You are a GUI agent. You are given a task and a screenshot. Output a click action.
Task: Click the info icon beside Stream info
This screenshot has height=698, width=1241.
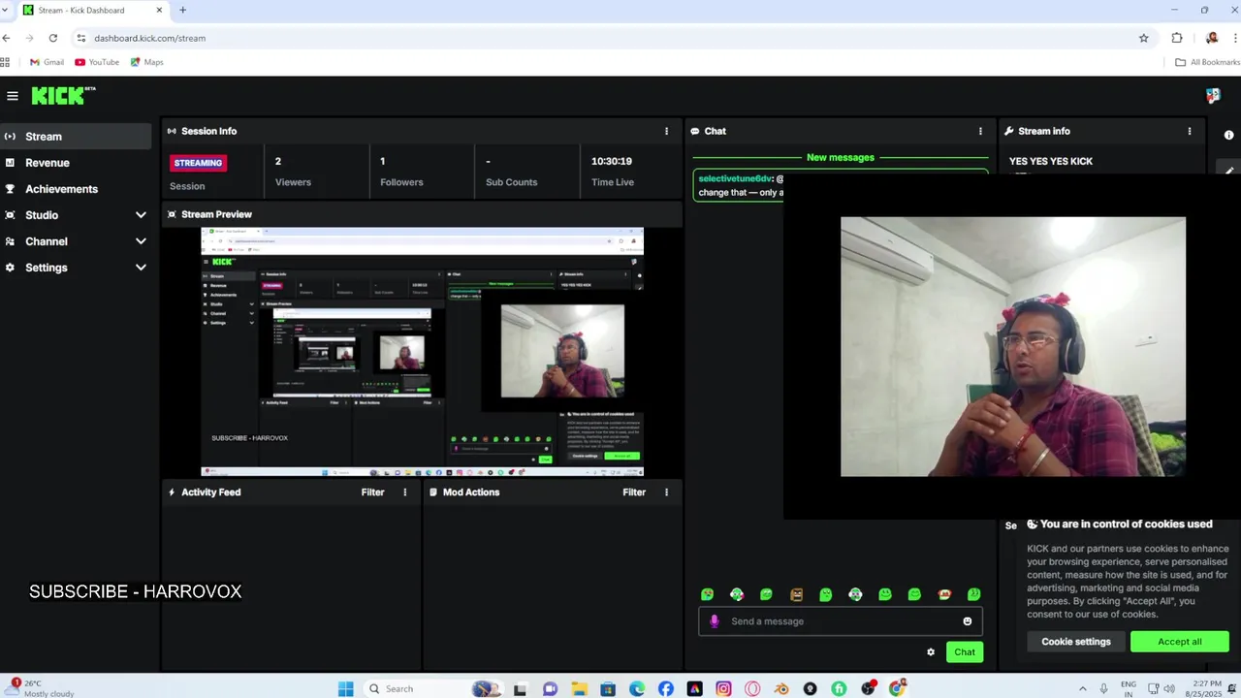[x=1229, y=136]
